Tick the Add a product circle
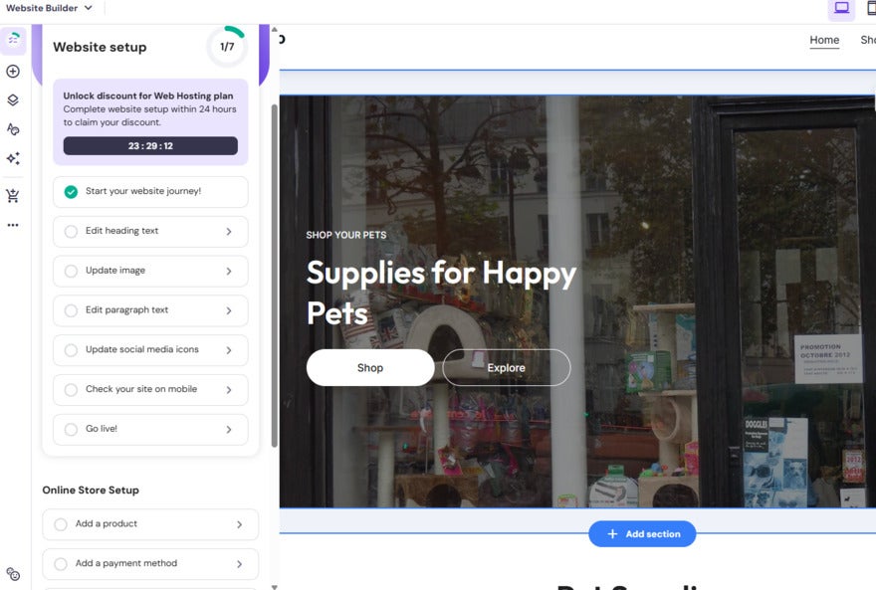This screenshot has height=590, width=876. (x=61, y=524)
